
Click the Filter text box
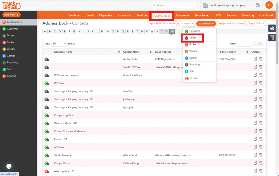coord(244,44)
